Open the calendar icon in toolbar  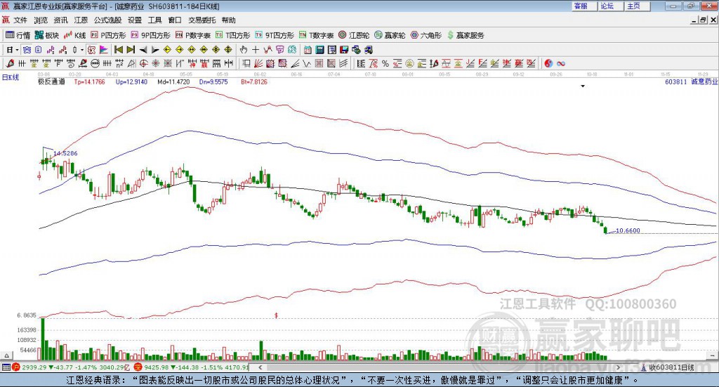[308, 50]
